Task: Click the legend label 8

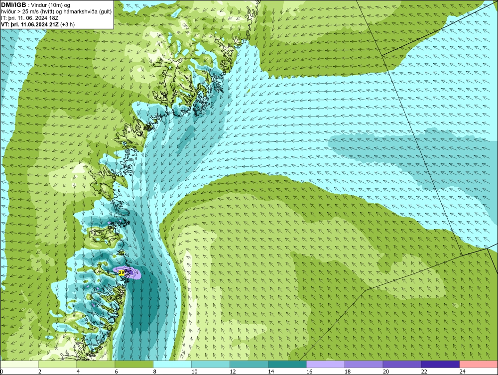Action: tap(155, 372)
